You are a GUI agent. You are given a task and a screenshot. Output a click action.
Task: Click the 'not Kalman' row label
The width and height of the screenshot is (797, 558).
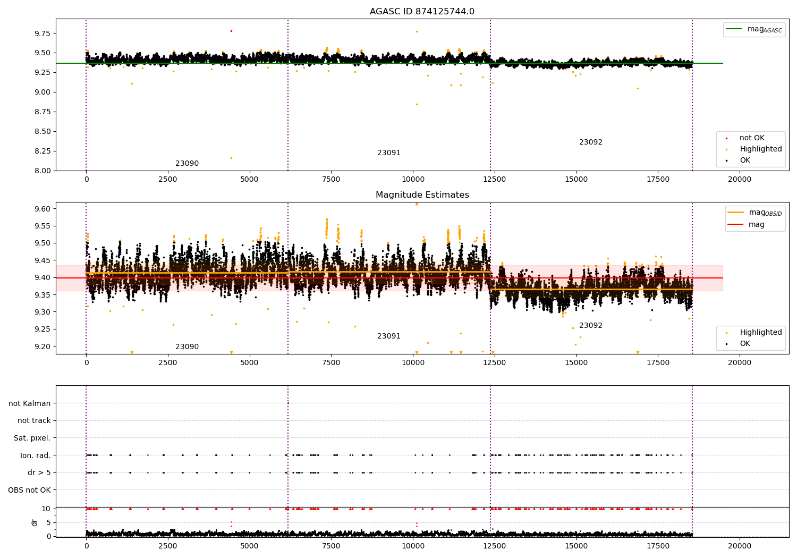[x=30, y=403]
